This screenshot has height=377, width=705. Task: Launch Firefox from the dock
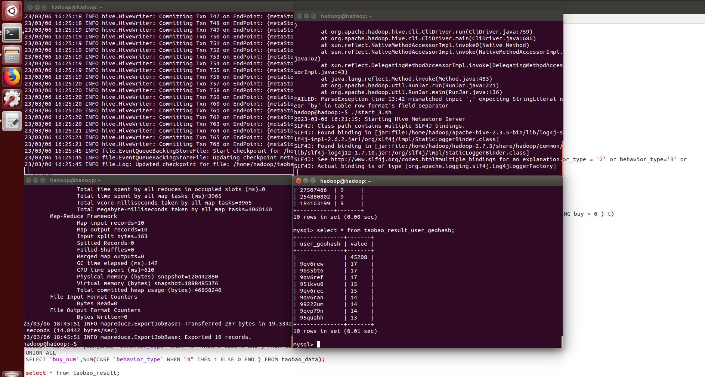(x=12, y=77)
